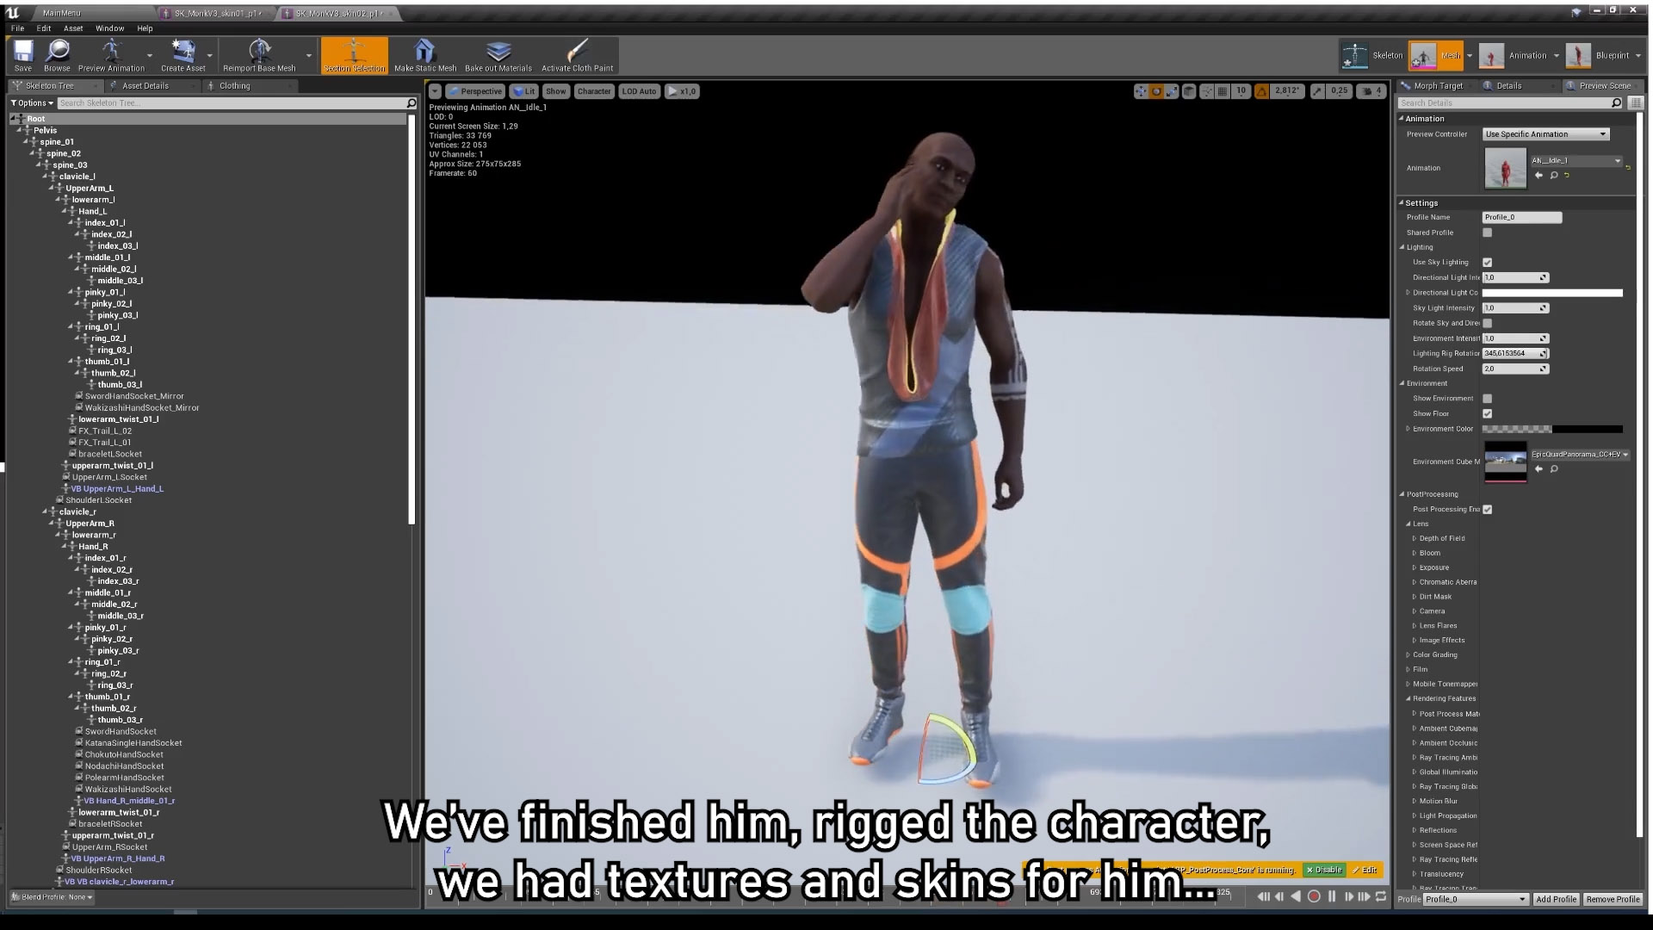Click the AN_Idle_1 animation thumbnail
The height and width of the screenshot is (930, 1653).
pyautogui.click(x=1504, y=168)
